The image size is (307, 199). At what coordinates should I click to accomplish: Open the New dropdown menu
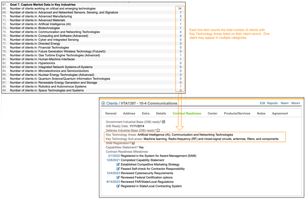pos(285,103)
